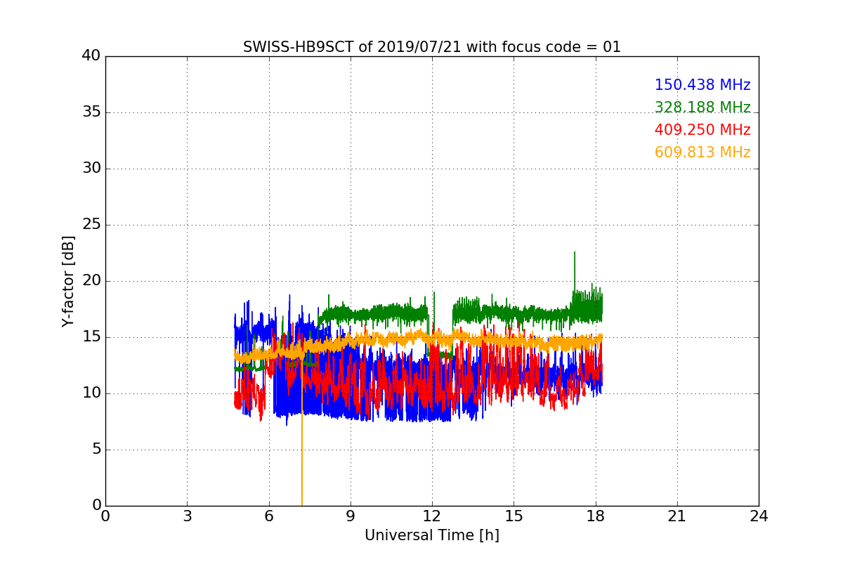Click y-axis tick label 40
The image size is (843, 562).
coord(91,55)
